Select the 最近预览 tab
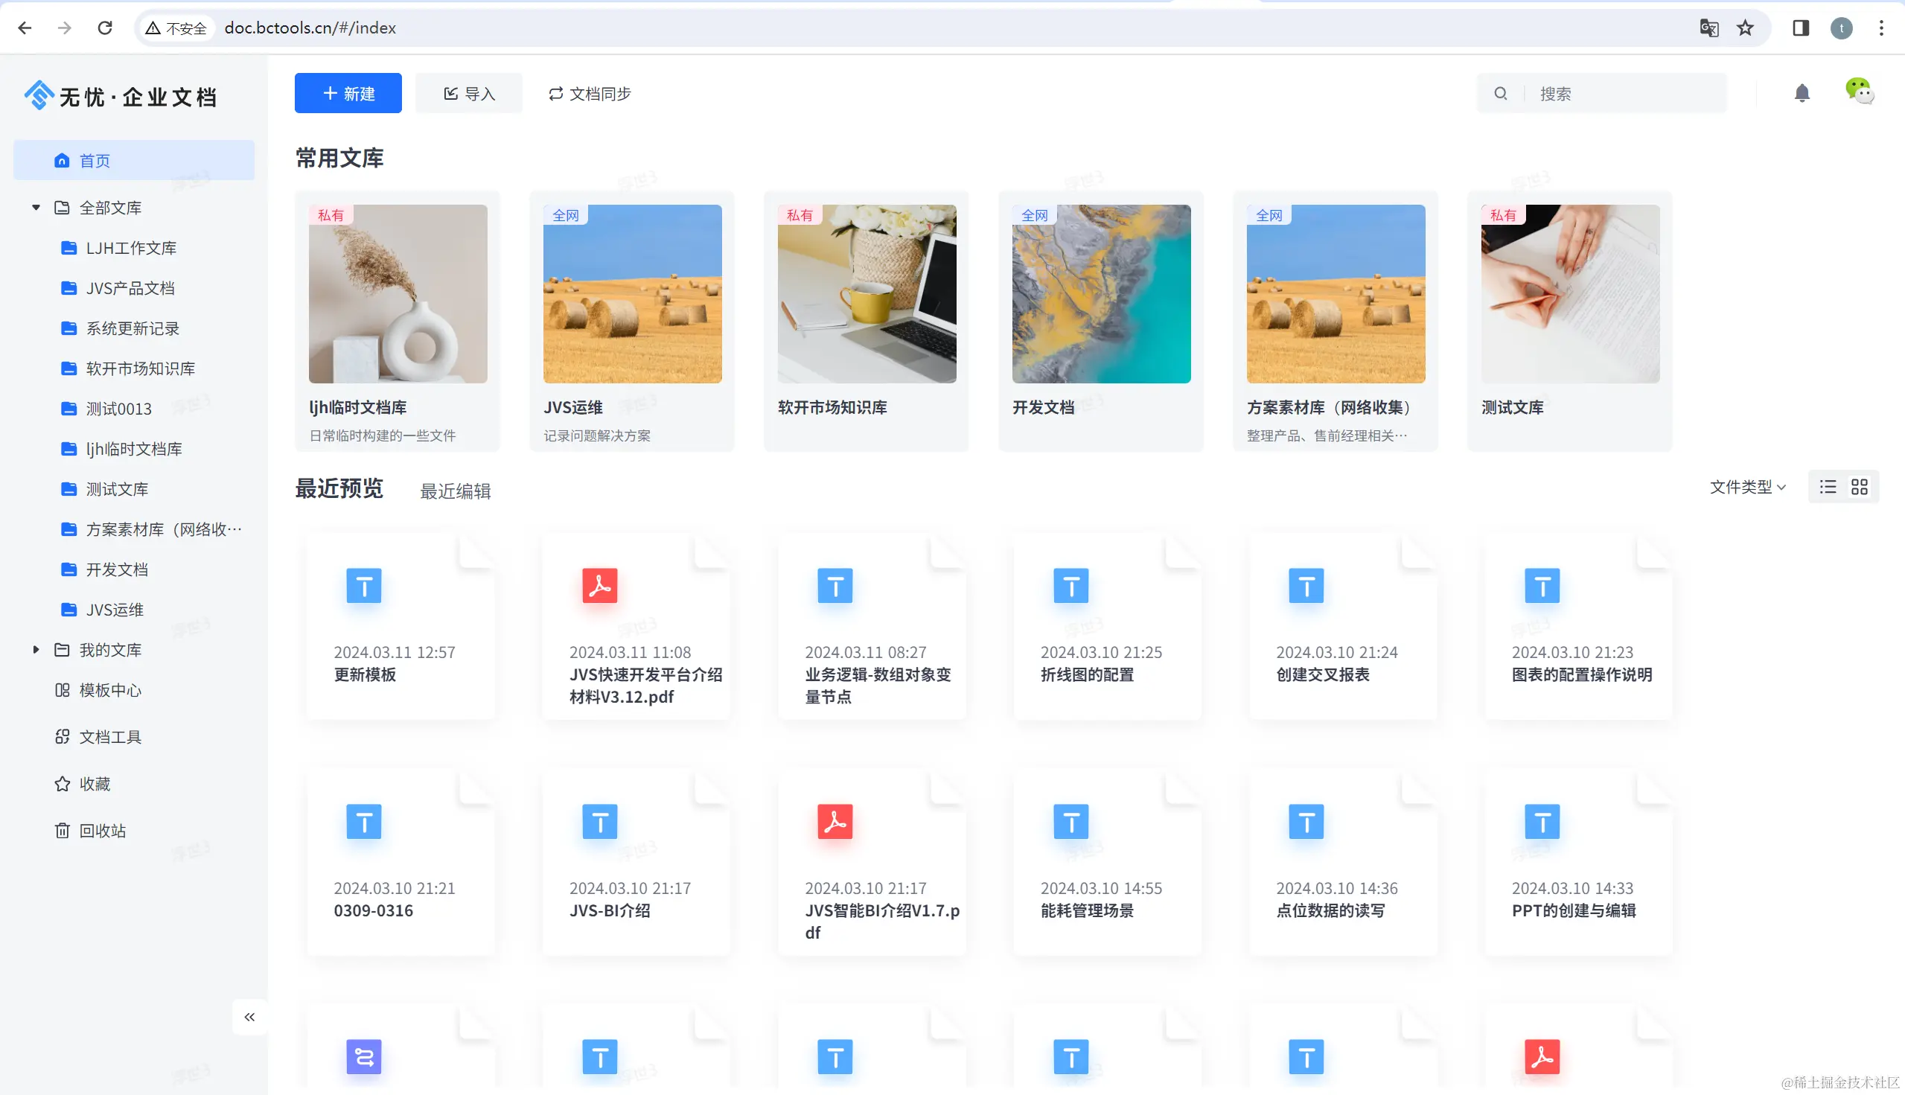1905x1095 pixels. (339, 488)
